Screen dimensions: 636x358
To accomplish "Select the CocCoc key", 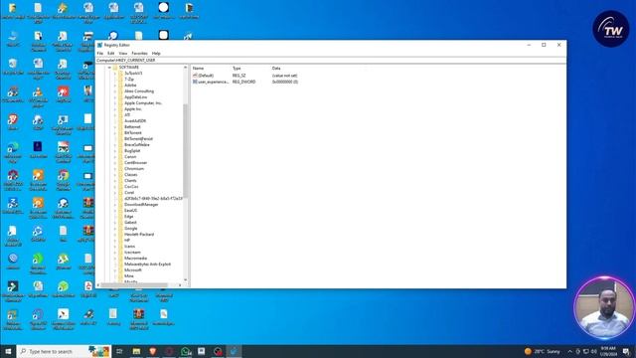I will click(x=131, y=187).
